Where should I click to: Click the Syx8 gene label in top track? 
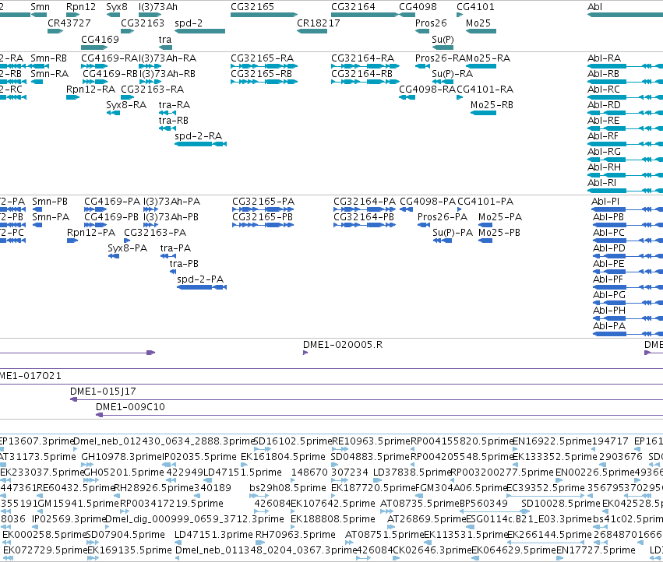point(117,7)
